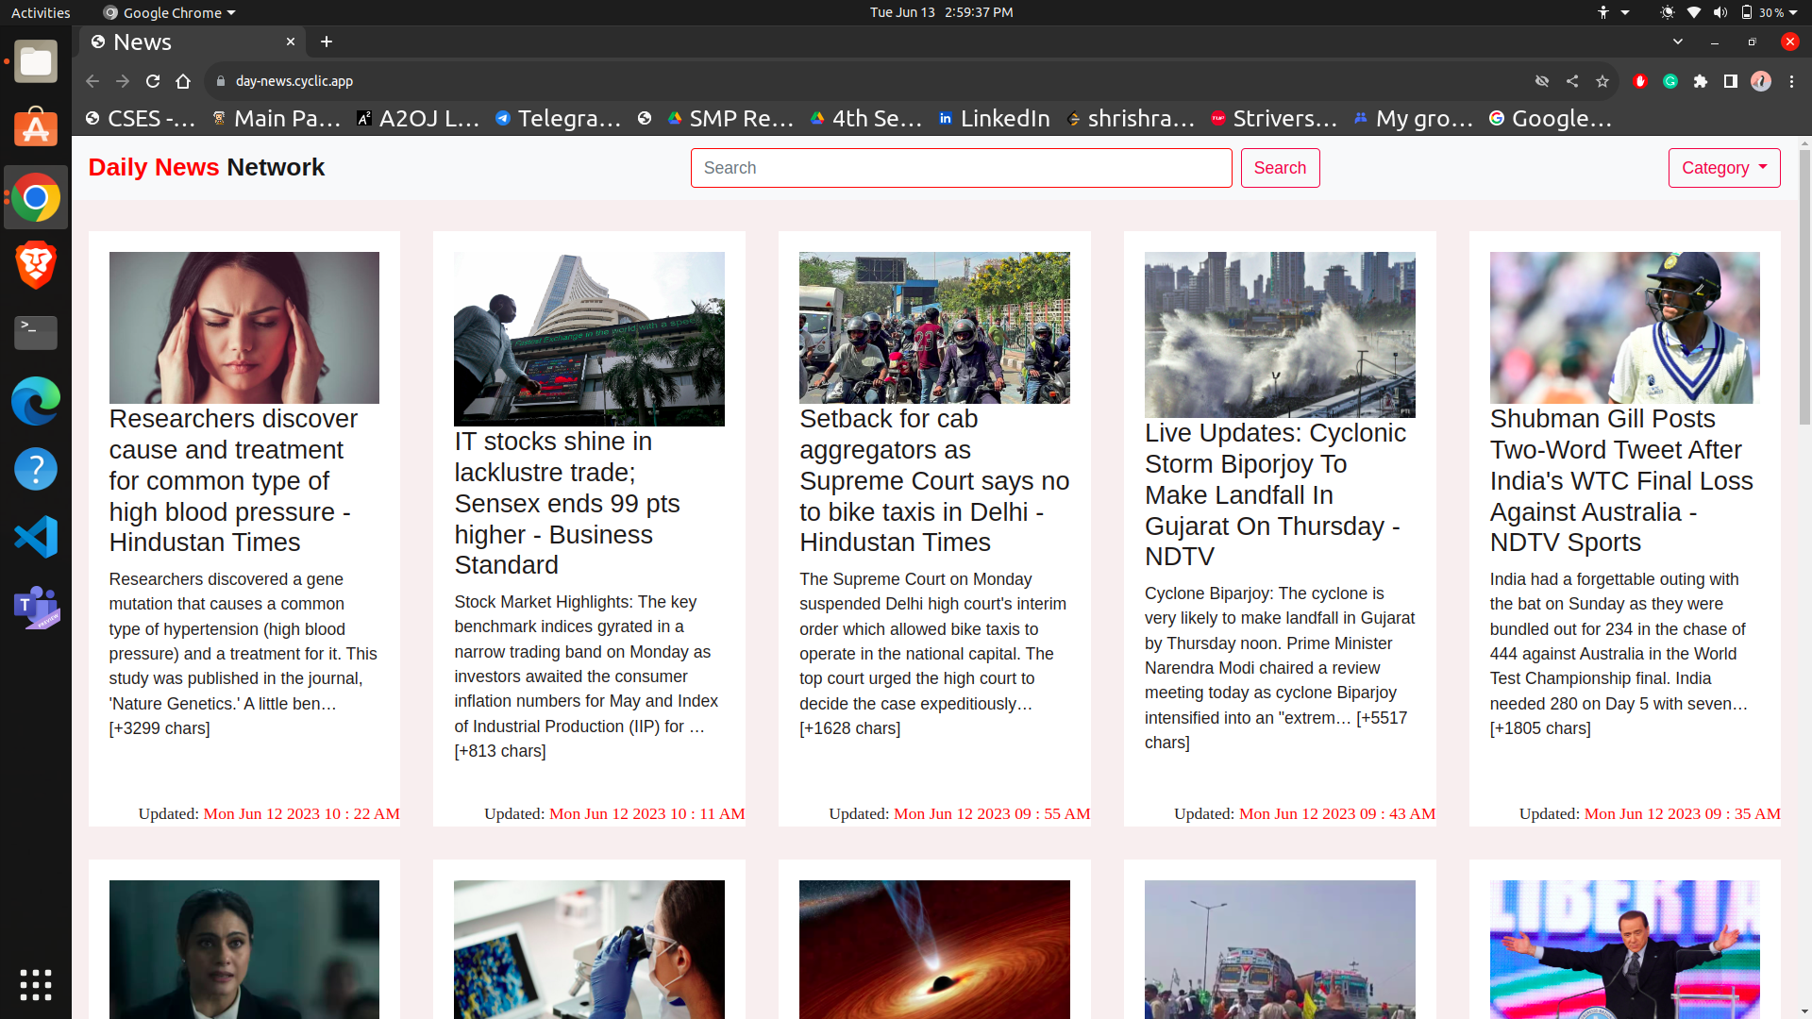The image size is (1812, 1019).
Task: Open Terminal from the dock
Action: pyautogui.click(x=36, y=333)
